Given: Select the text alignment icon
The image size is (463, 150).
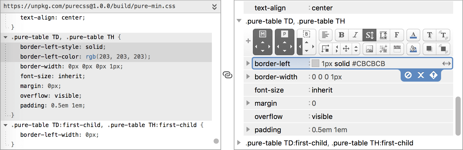Looking at the screenshot, I should pyautogui.click(x=325, y=35).
